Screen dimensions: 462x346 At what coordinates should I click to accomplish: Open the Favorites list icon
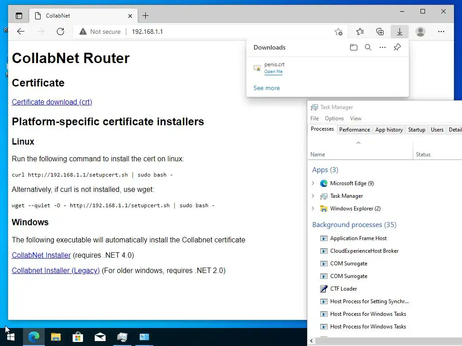pyautogui.click(x=360, y=32)
